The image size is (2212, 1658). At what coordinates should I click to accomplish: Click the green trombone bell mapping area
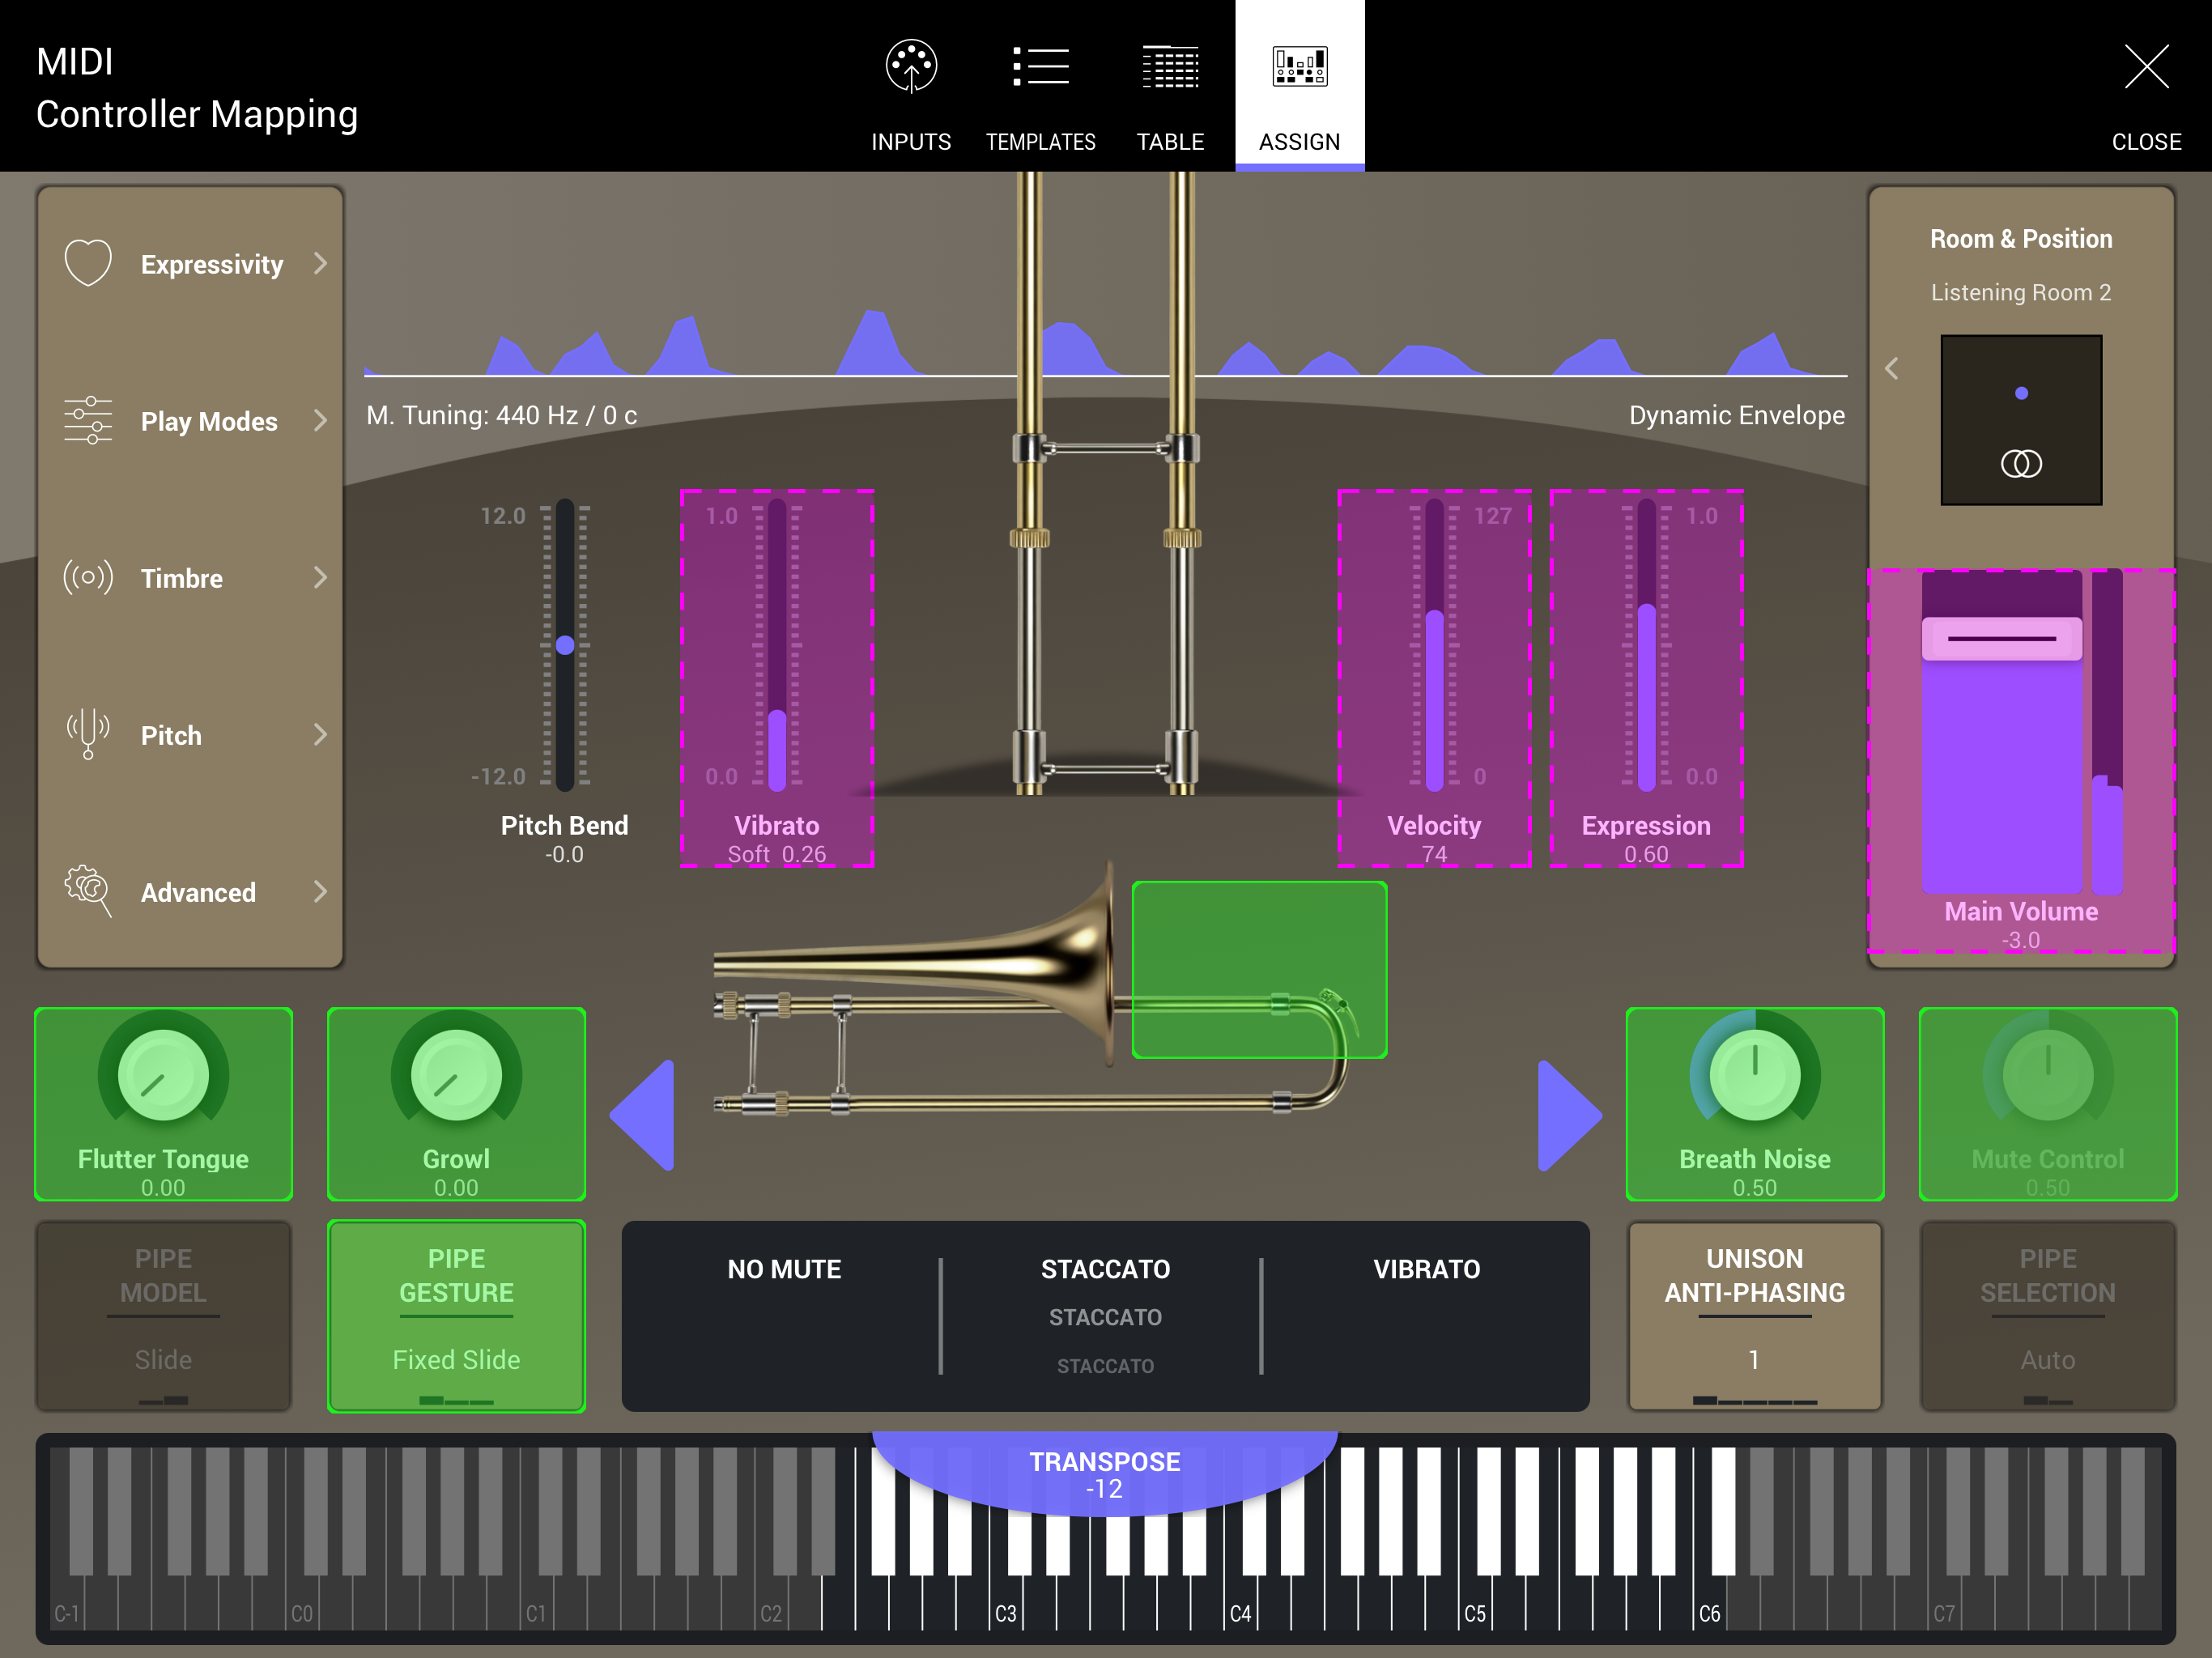(1259, 969)
